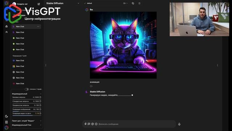Click help icon next to 4 / 5000

[40, 97]
